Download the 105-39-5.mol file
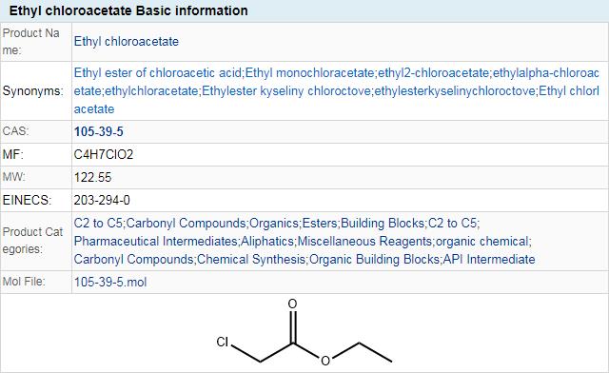The image size is (609, 373). tap(110, 282)
